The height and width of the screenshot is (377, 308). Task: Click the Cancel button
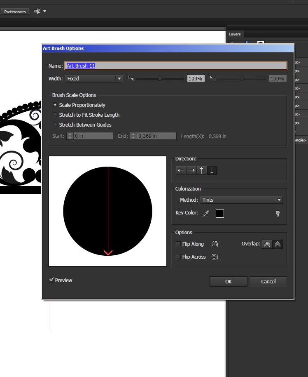tap(268, 281)
